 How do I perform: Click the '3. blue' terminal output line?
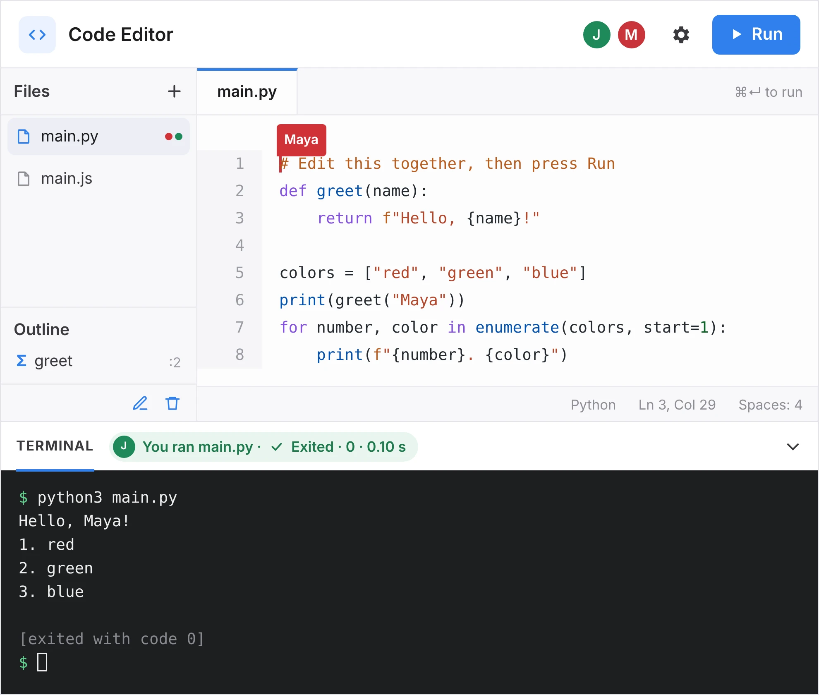(51, 592)
